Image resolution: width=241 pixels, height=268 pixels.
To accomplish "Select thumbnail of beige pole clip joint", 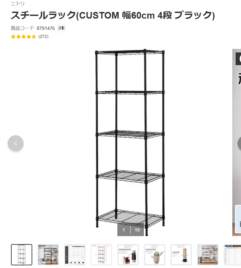I will [155, 255].
